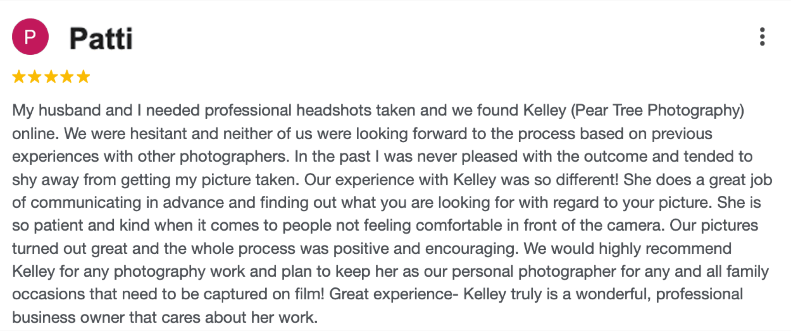Toggle the leftmost star of the rating

pyautogui.click(x=19, y=76)
